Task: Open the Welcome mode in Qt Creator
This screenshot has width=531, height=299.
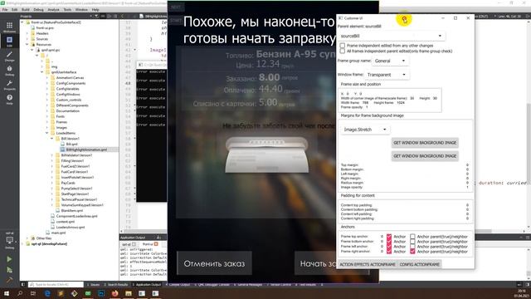Action: (9, 27)
